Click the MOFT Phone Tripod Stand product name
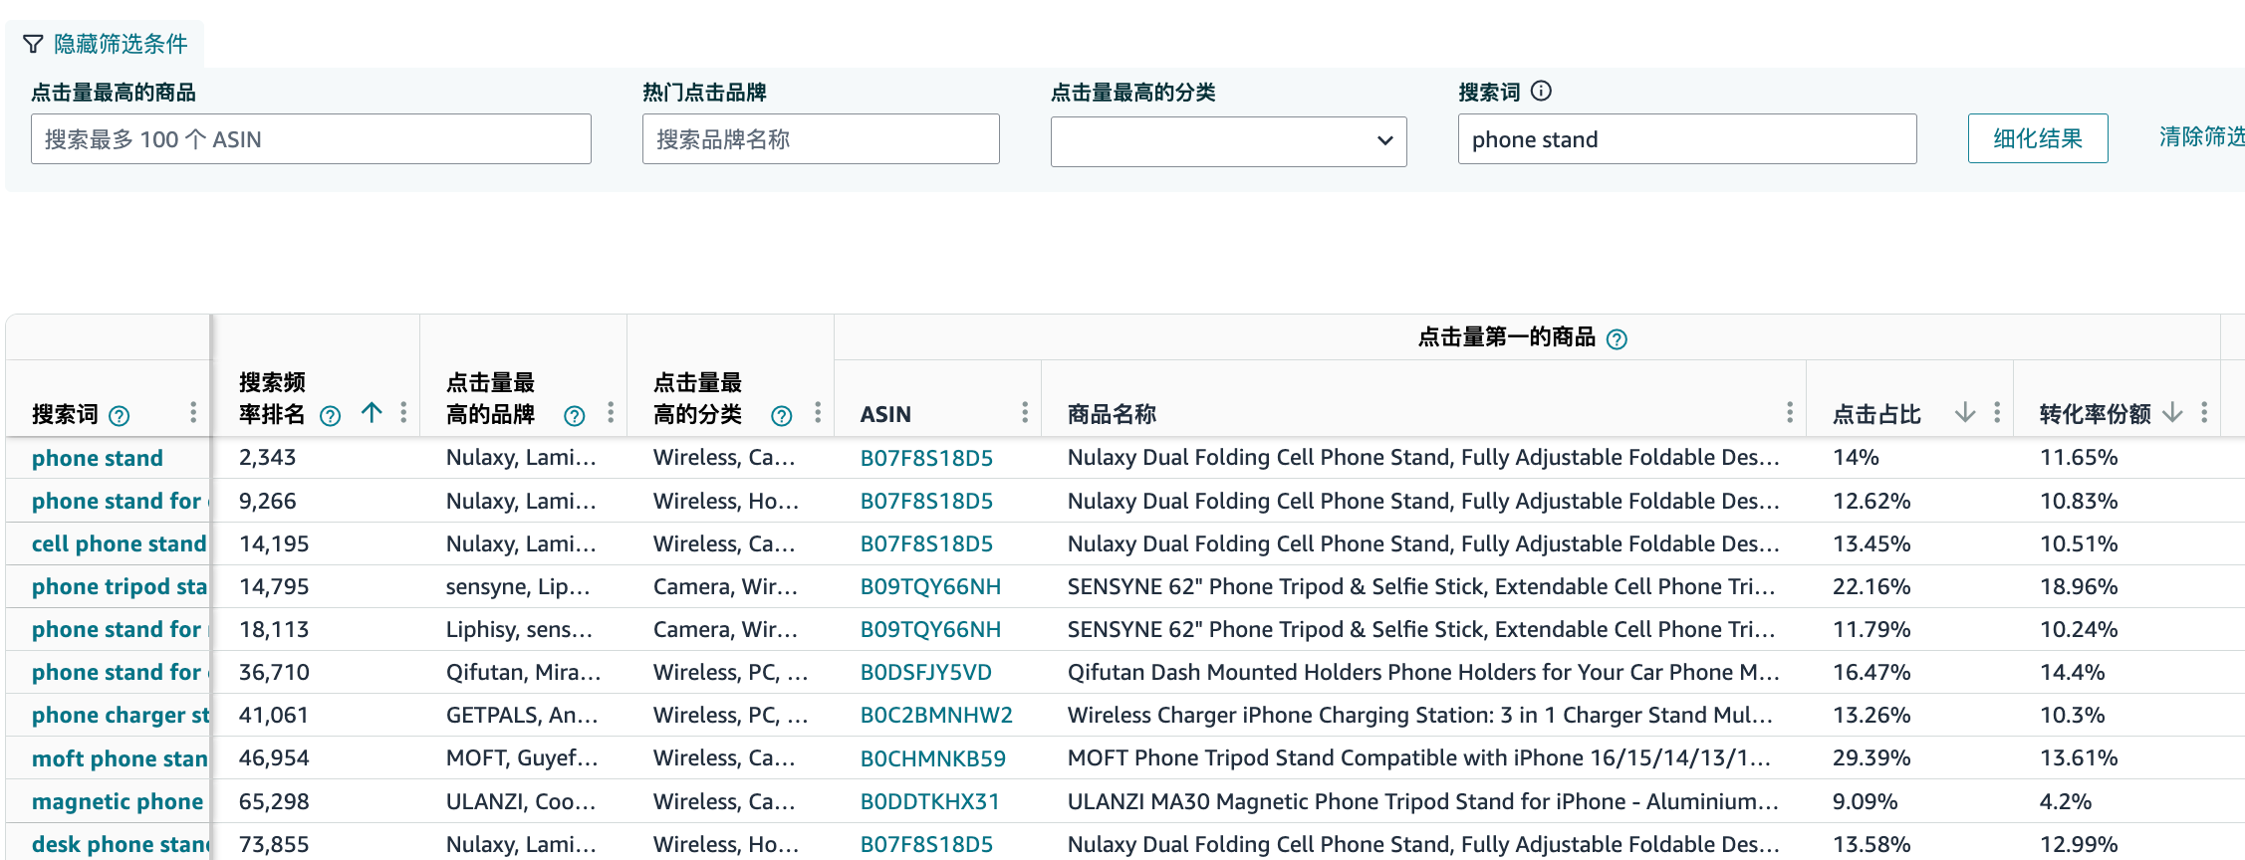 pyautogui.click(x=1419, y=757)
